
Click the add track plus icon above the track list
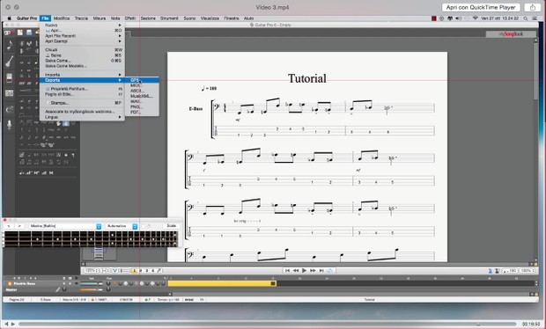click(x=14, y=278)
